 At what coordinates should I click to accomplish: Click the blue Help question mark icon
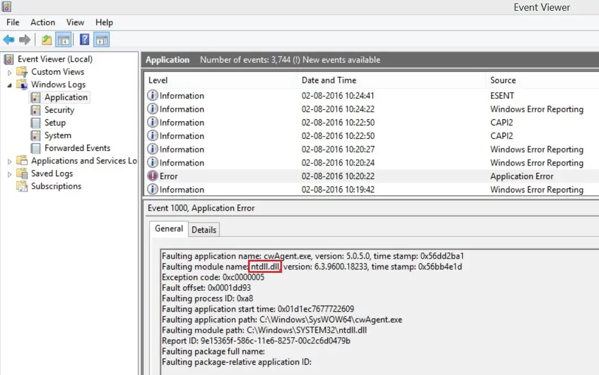(x=84, y=40)
